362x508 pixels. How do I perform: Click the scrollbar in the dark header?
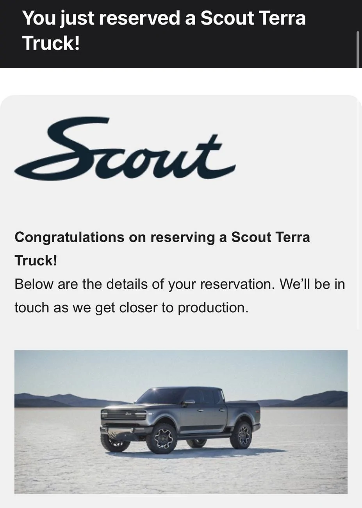(358, 49)
